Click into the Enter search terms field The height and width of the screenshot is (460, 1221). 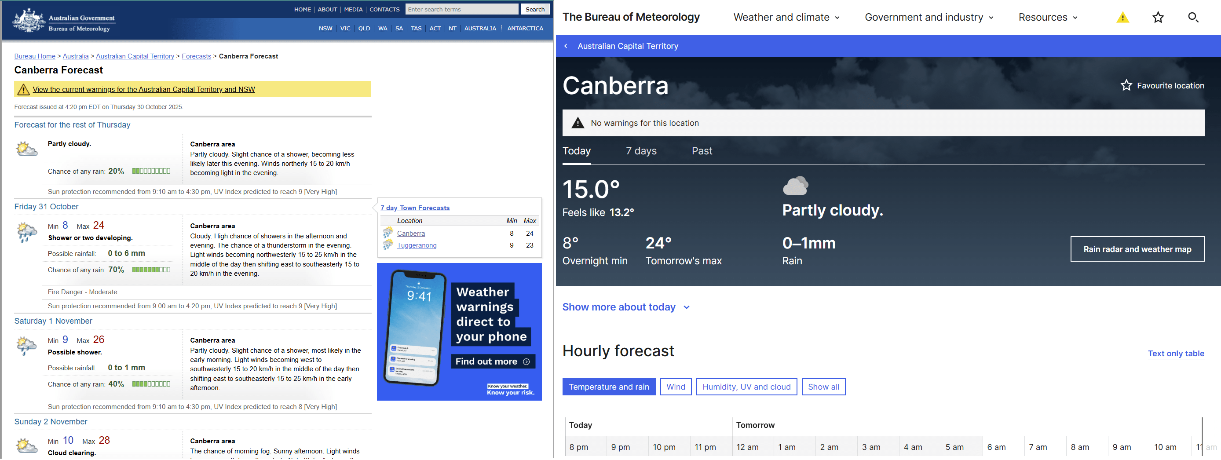(461, 10)
